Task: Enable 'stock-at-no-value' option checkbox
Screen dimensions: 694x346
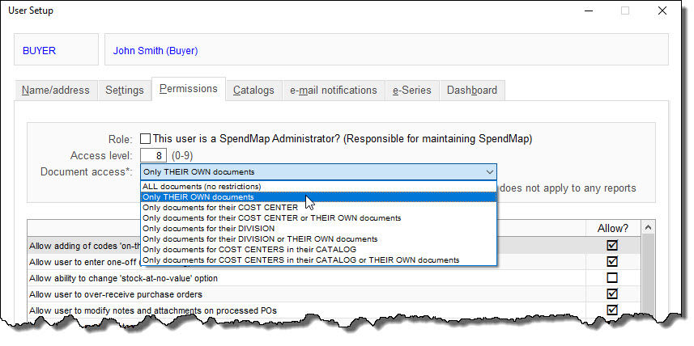Action: point(611,277)
